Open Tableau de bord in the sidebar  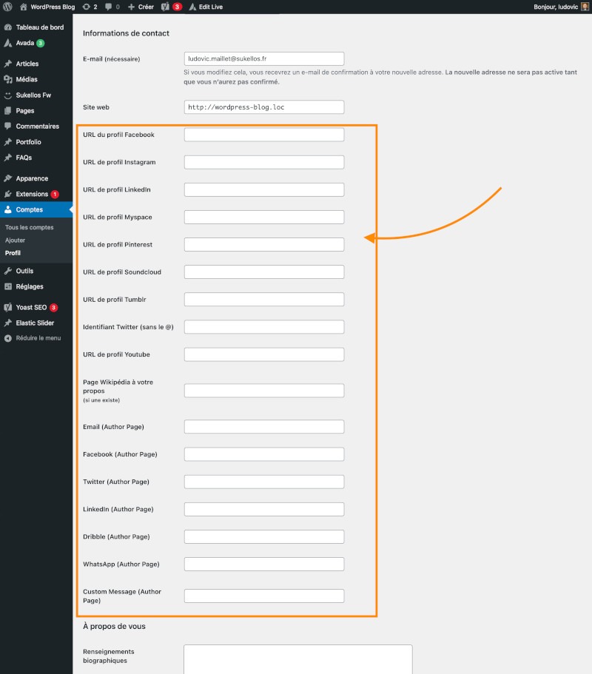pyautogui.click(x=39, y=27)
